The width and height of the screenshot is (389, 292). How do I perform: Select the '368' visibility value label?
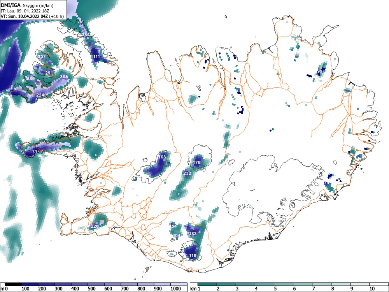pos(64,77)
